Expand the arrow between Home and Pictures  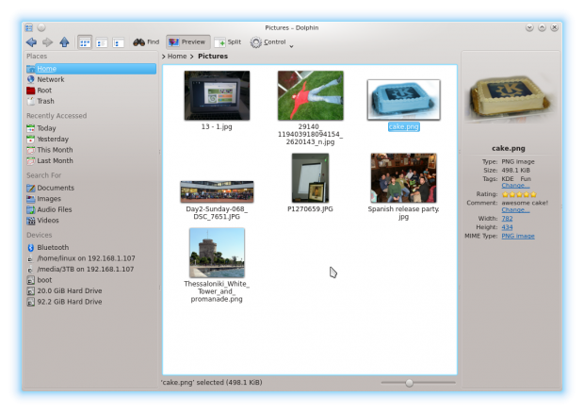(192, 57)
